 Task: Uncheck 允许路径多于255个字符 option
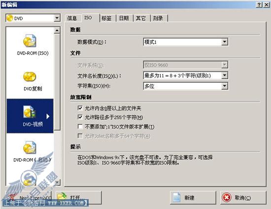pyautogui.click(x=80, y=117)
